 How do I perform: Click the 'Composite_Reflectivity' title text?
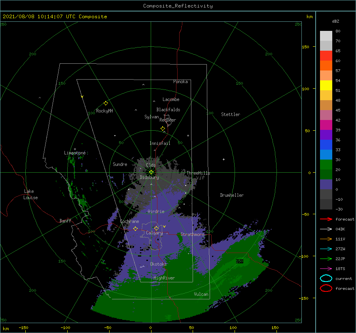click(x=178, y=6)
